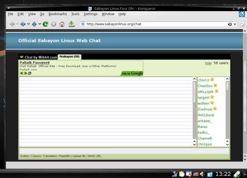
Task: Clear the address bar with the eraser icon
Action: pyautogui.click(x=230, y=24)
